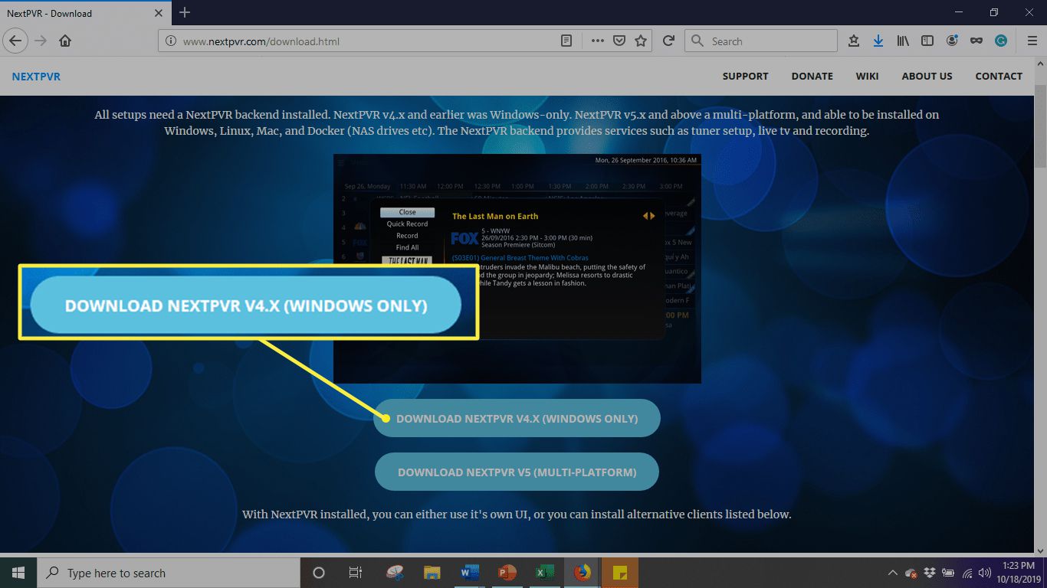
Task: Open the SUPPORT nav menu item
Action: (745, 77)
